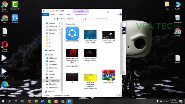
Task: Open Music under This PC
Action: coord(51,71)
